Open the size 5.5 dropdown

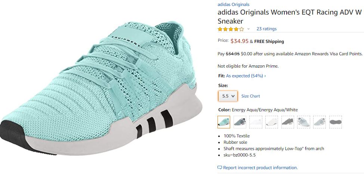tap(228, 96)
